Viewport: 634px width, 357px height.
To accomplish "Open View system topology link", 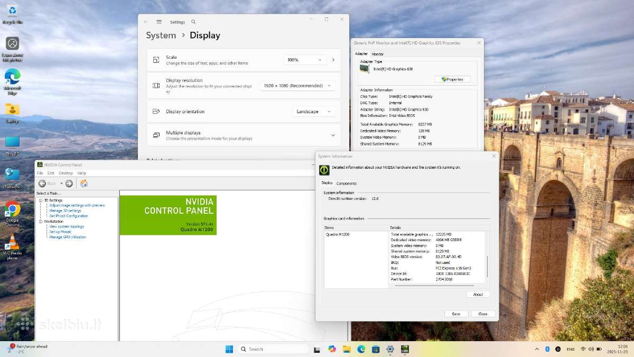I will (x=67, y=226).
